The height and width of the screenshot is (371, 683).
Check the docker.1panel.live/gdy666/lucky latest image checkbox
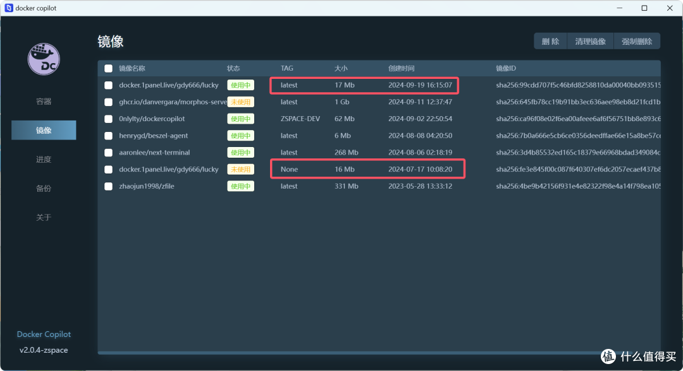[109, 85]
